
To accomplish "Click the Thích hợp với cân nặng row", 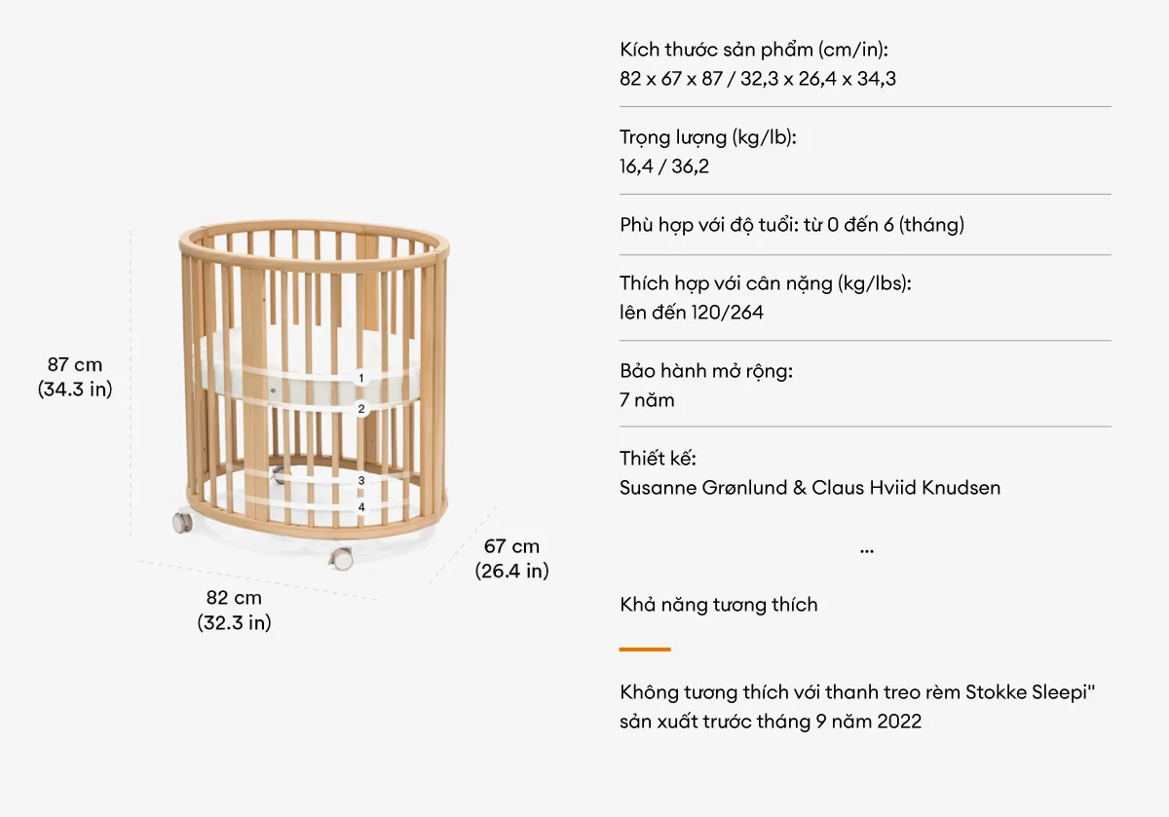I will [x=865, y=298].
